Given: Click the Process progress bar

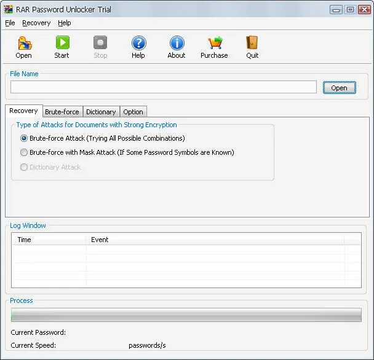Looking at the screenshot, I should (186, 315).
